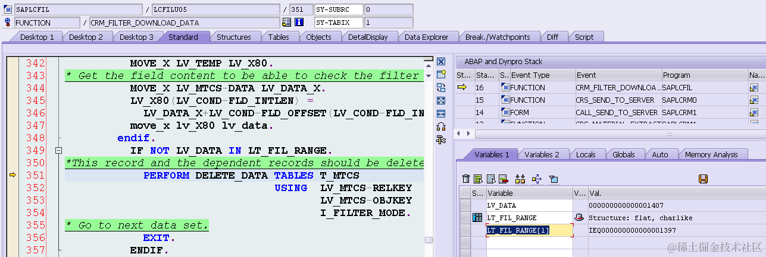Switch to Auto variables tab
This screenshot has height=257, width=766.
(x=660, y=154)
